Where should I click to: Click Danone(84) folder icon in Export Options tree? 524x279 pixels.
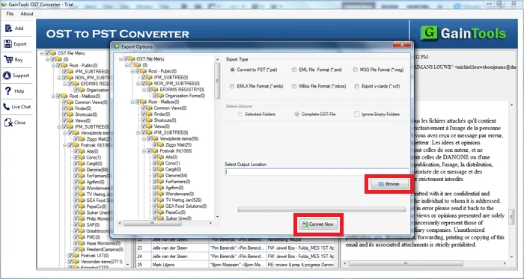[x=161, y=176]
